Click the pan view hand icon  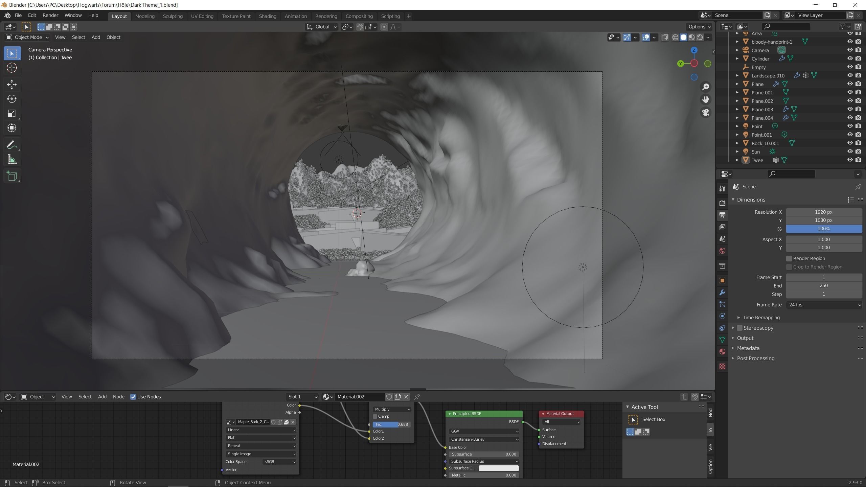click(x=706, y=99)
